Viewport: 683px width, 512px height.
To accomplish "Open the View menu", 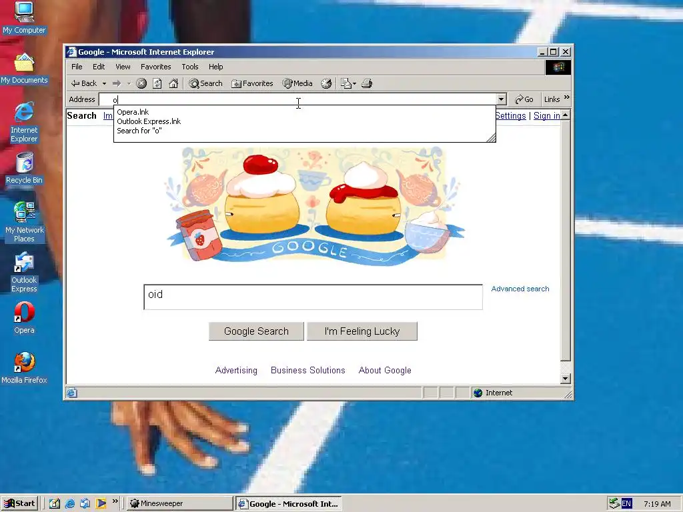I will pos(123,67).
